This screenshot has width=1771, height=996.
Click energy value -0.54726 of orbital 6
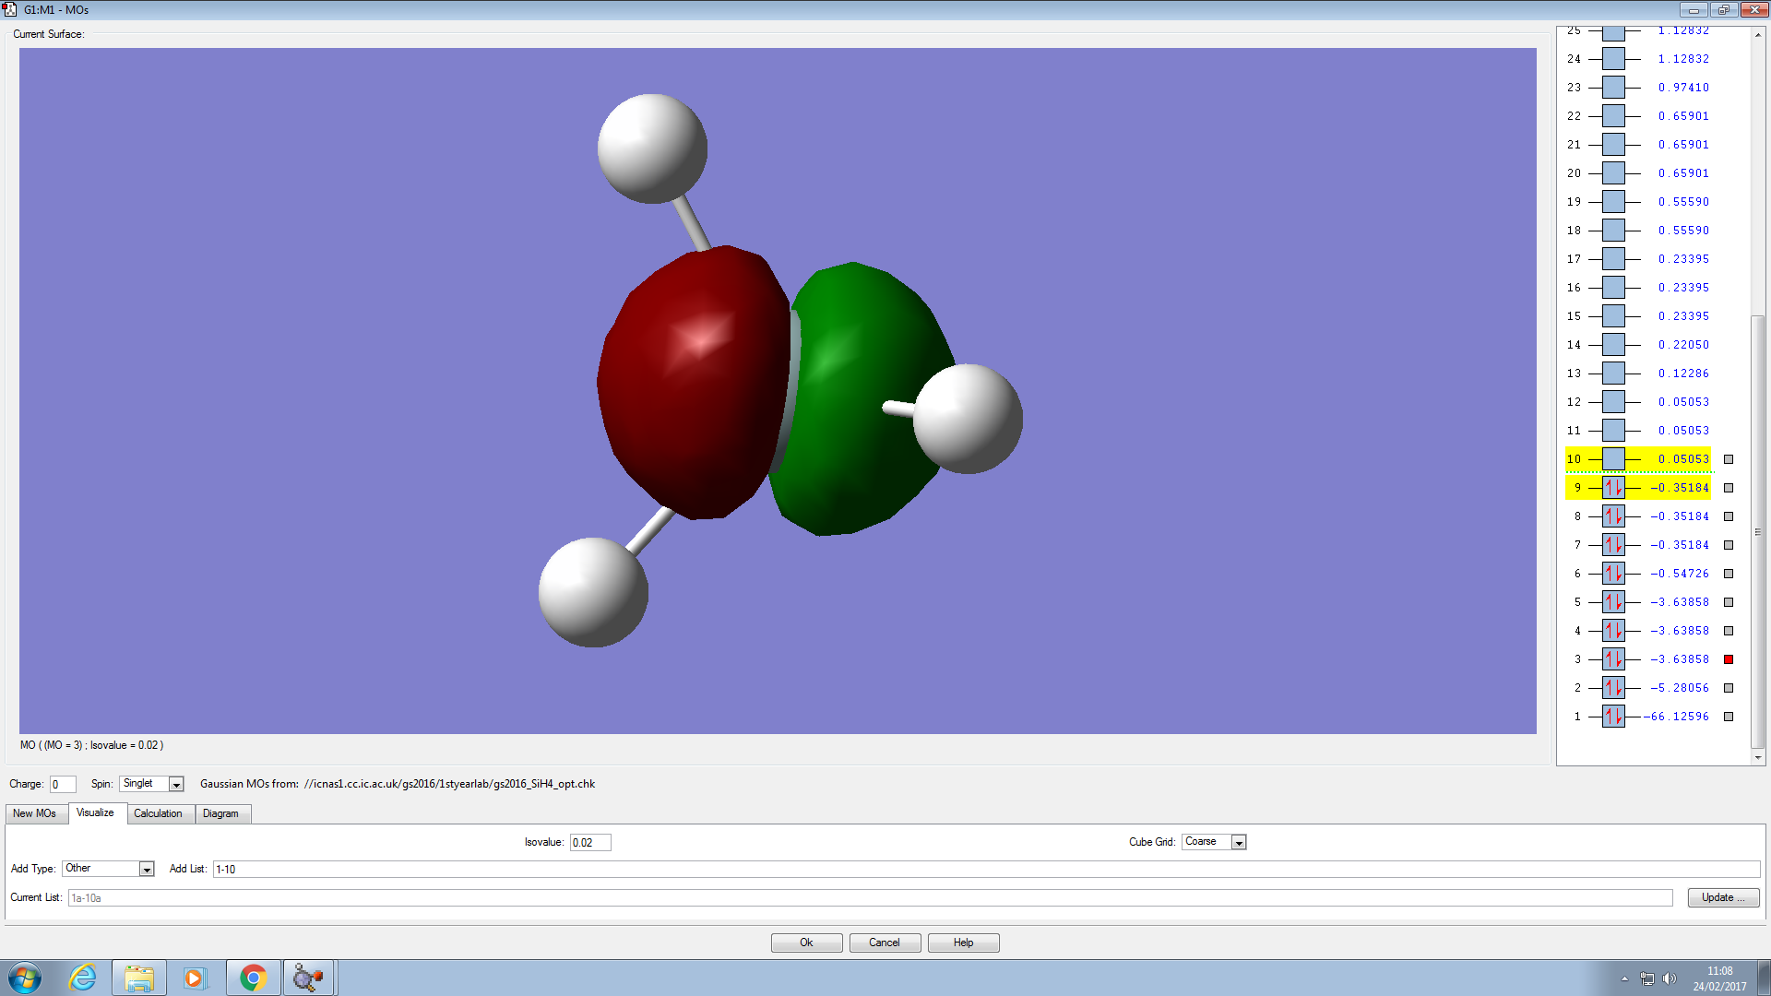[x=1680, y=574]
